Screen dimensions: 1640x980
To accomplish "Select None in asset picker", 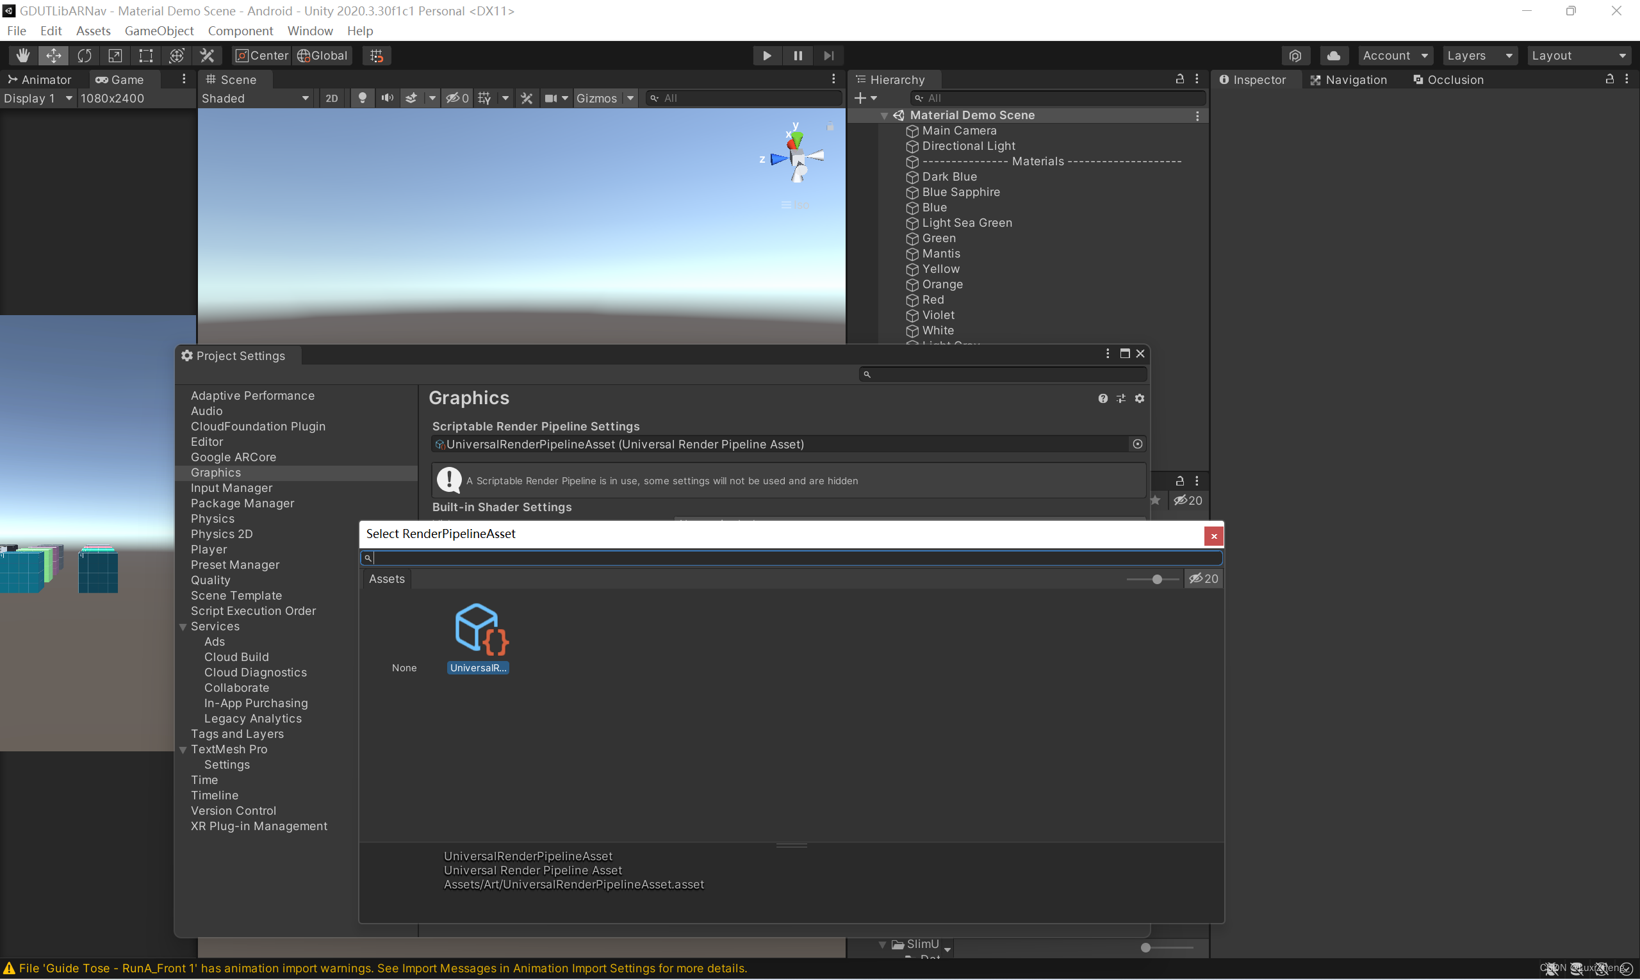I will pyautogui.click(x=404, y=667).
